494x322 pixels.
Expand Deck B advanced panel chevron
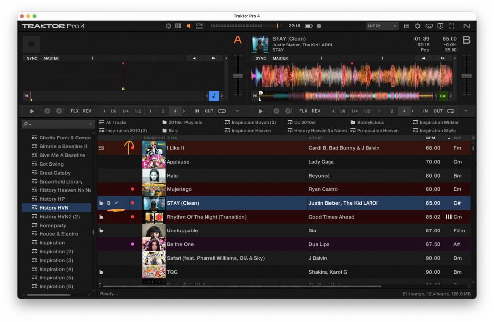(466, 111)
